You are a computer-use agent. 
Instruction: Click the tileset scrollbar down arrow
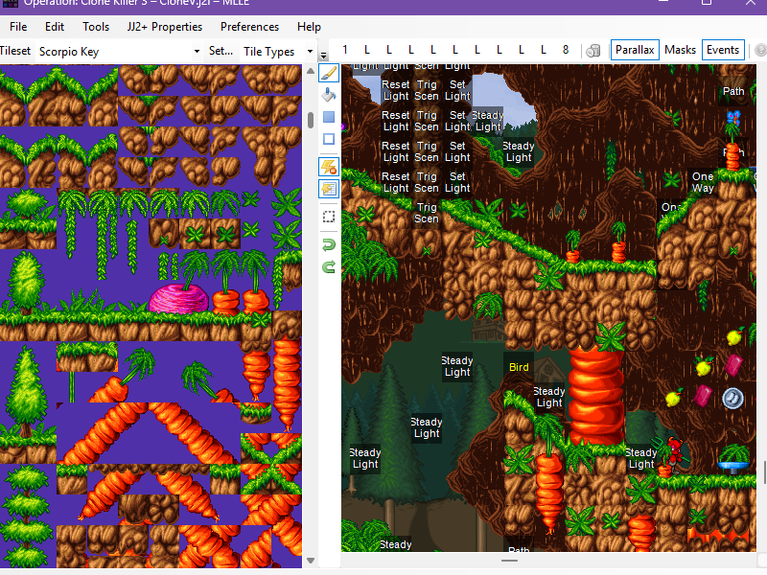tap(310, 561)
